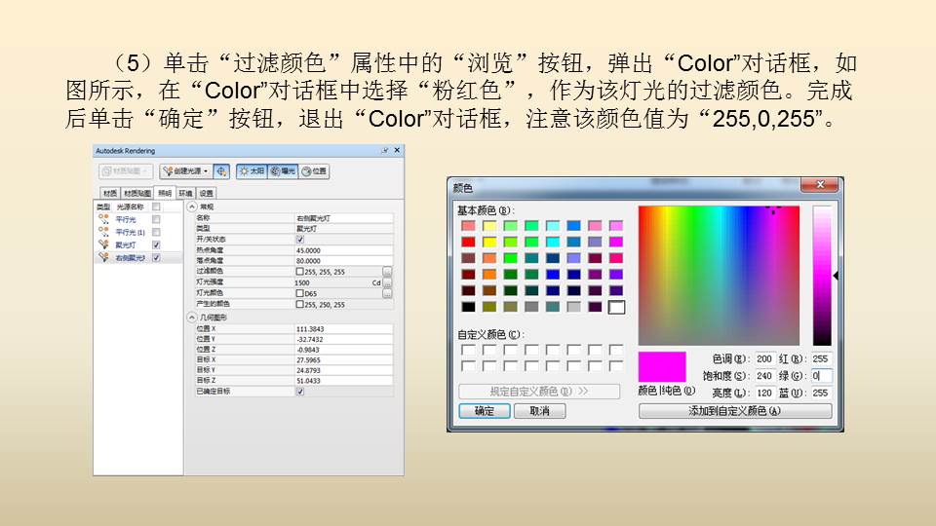Pick the black basic color swatch
The width and height of the screenshot is (936, 526).
point(469,307)
